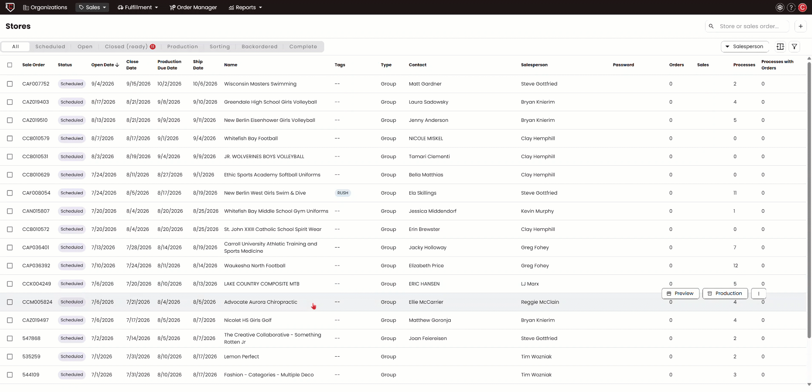812x392 pixels.
Task: Click the Preview button
Action: point(680,293)
